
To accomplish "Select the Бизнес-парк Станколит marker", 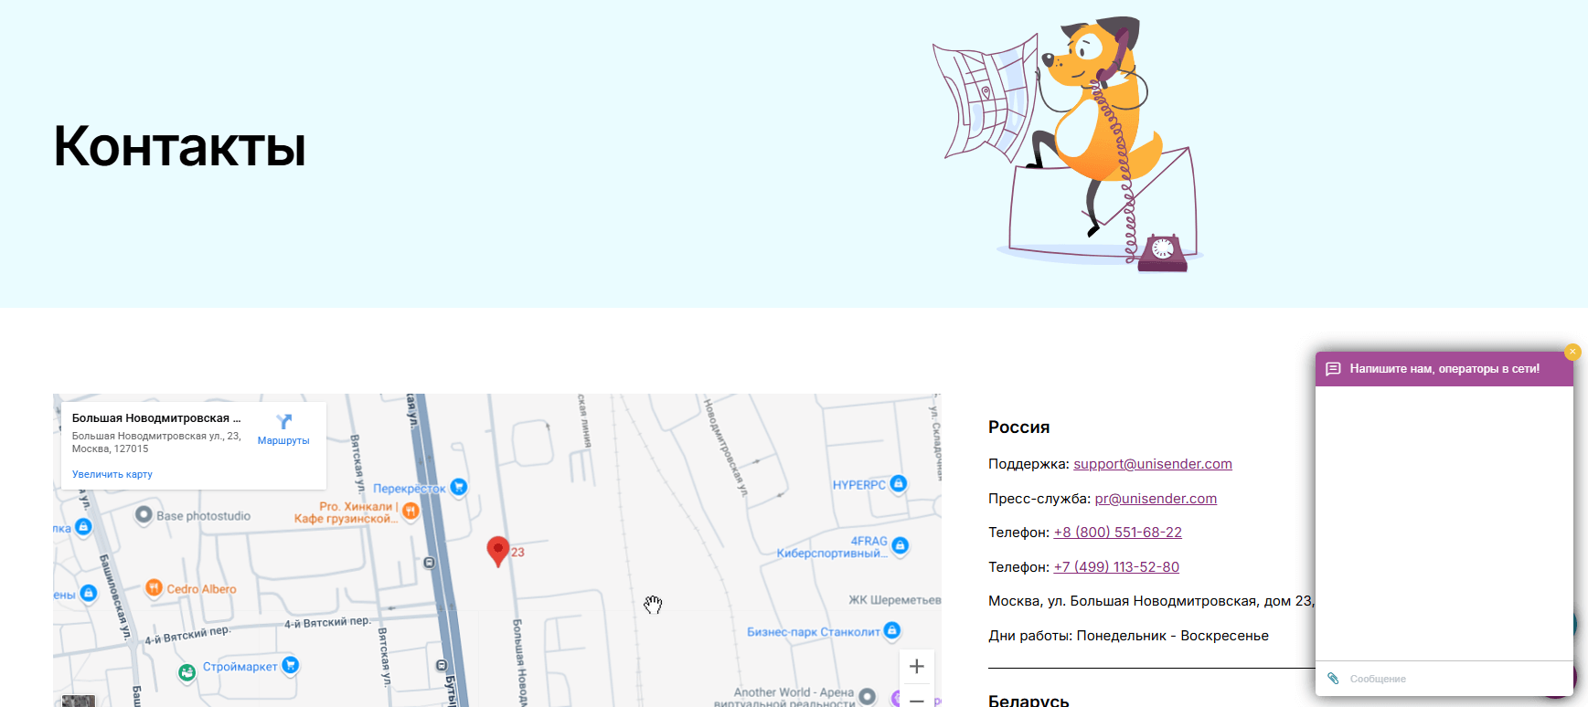I will click(x=892, y=630).
